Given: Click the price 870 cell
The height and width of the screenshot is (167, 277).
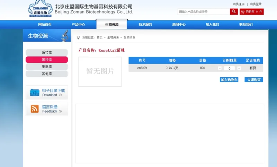Looking at the screenshot, I should click(203, 68).
